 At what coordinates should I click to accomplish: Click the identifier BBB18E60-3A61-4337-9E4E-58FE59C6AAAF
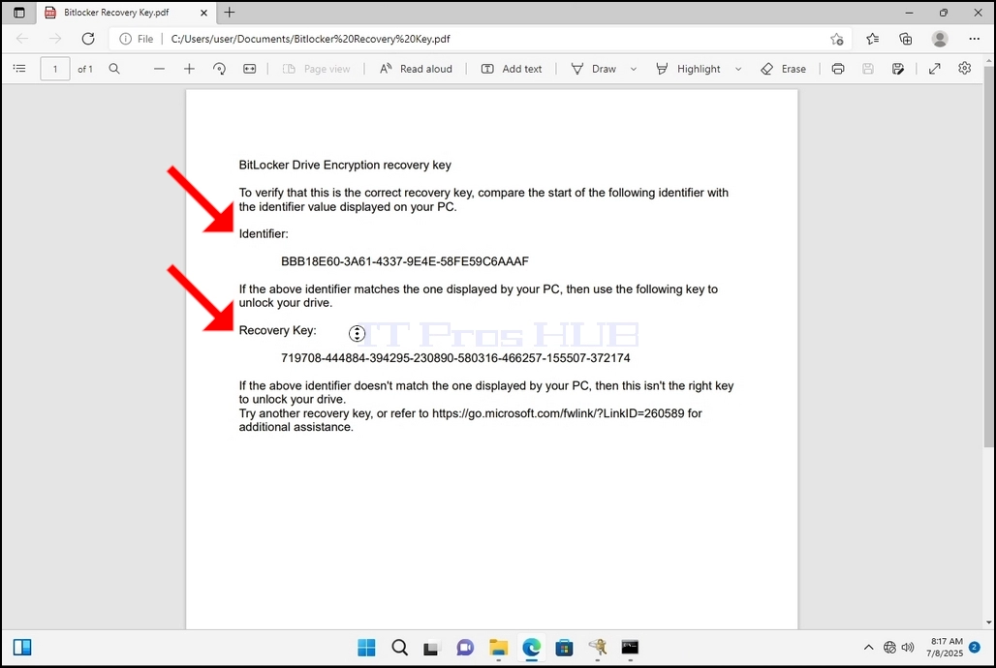[405, 261]
